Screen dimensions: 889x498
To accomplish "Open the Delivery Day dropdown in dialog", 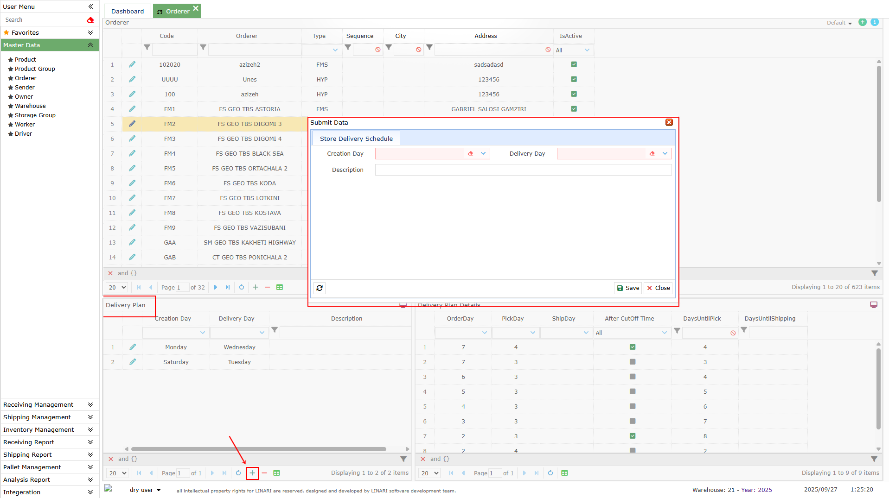I will tap(665, 154).
